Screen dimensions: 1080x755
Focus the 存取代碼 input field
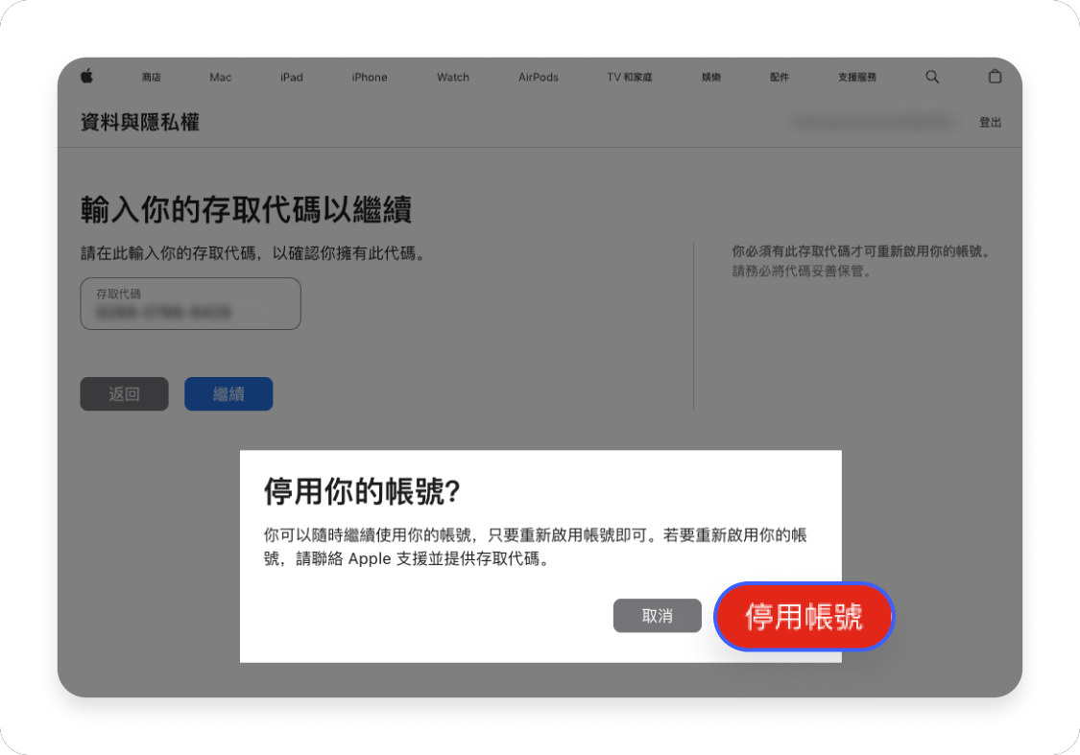click(191, 303)
